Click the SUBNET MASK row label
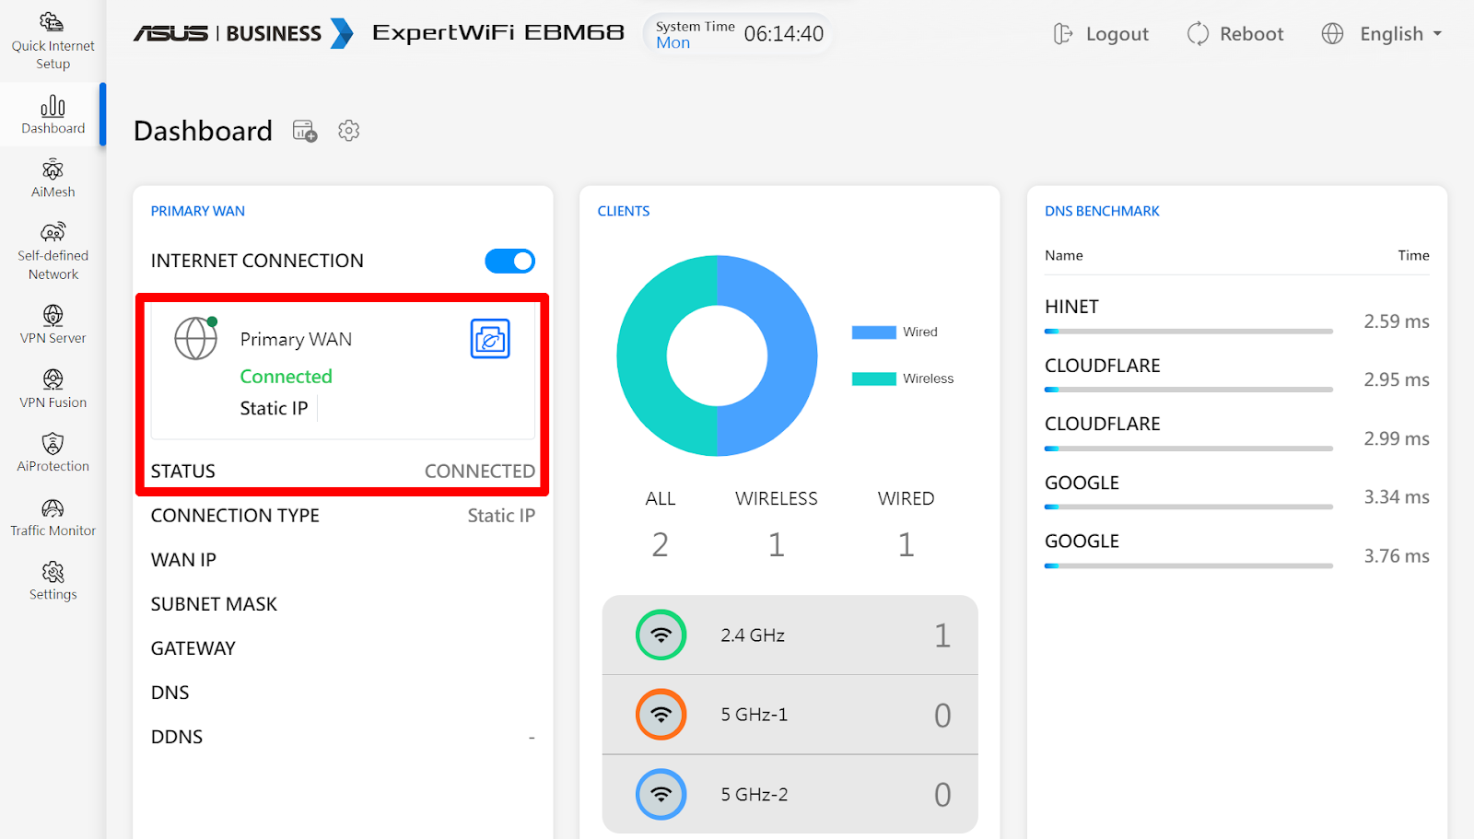The image size is (1474, 839). click(x=214, y=604)
